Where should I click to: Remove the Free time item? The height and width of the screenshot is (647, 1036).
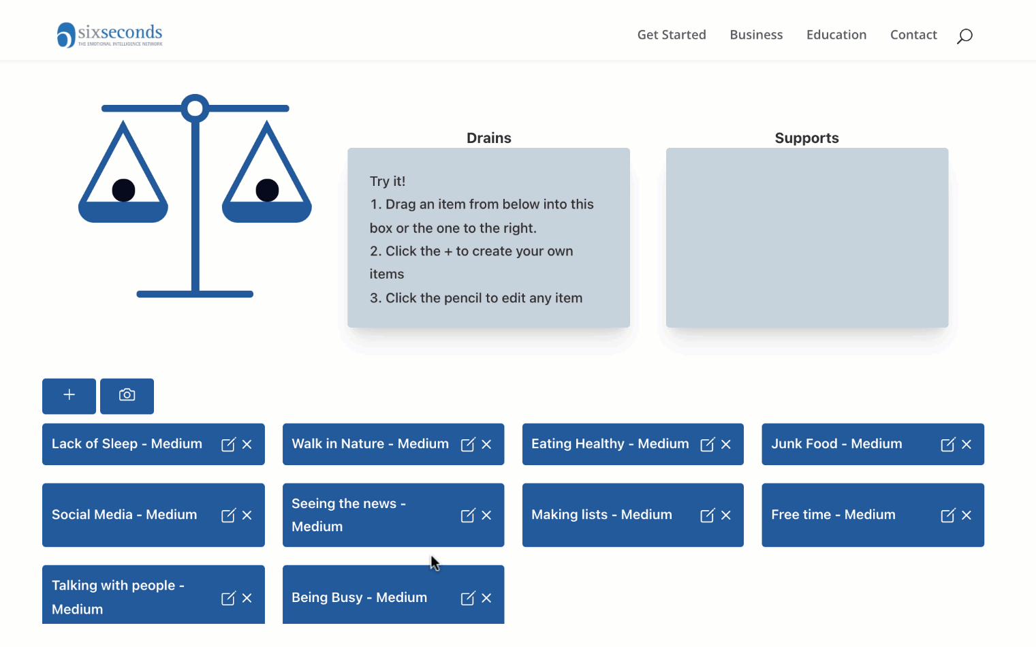point(966,516)
